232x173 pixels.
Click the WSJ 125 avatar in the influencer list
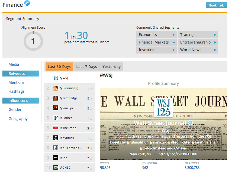pyautogui.click(x=56, y=78)
